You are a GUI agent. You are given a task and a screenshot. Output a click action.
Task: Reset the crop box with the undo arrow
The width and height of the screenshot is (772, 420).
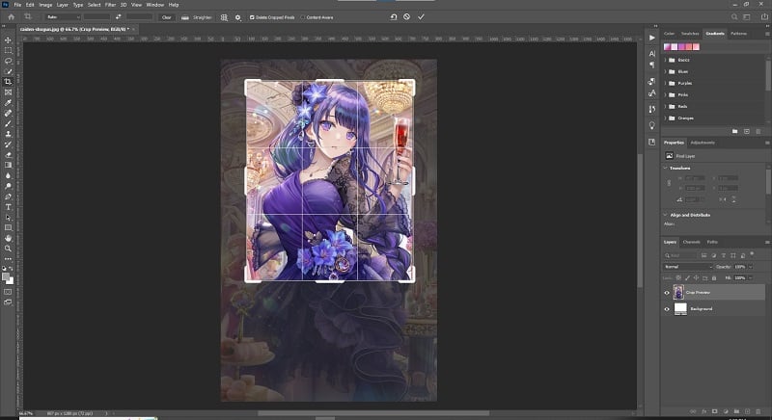(x=394, y=16)
